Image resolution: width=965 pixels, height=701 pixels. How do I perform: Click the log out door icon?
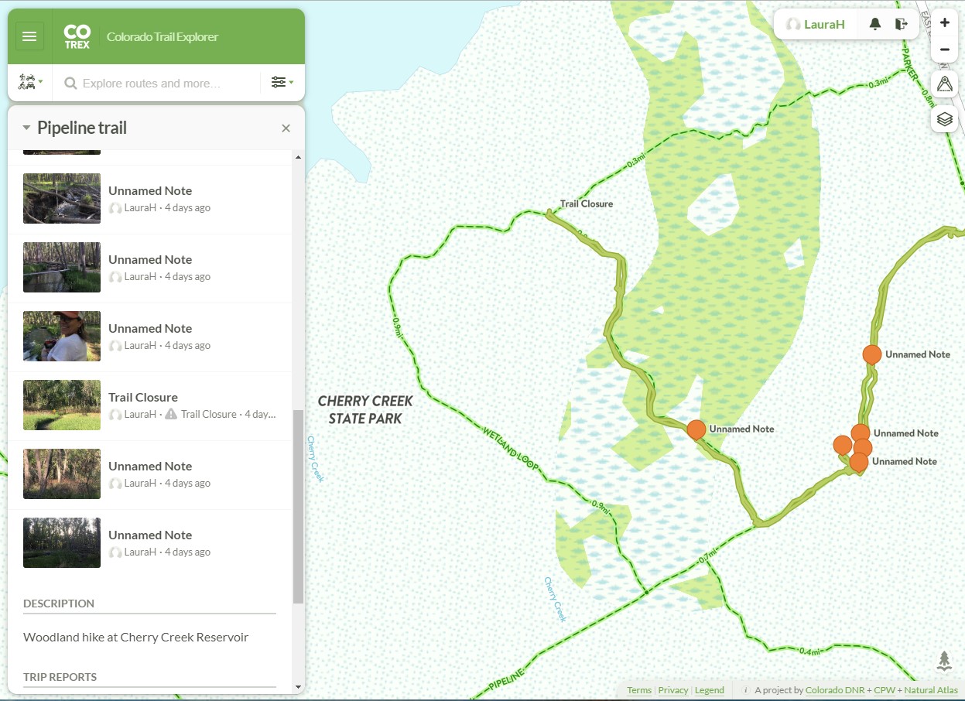pos(901,24)
